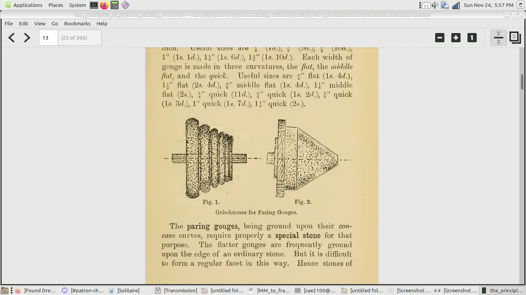
Task: Toggle dual page view
Action: (515, 38)
